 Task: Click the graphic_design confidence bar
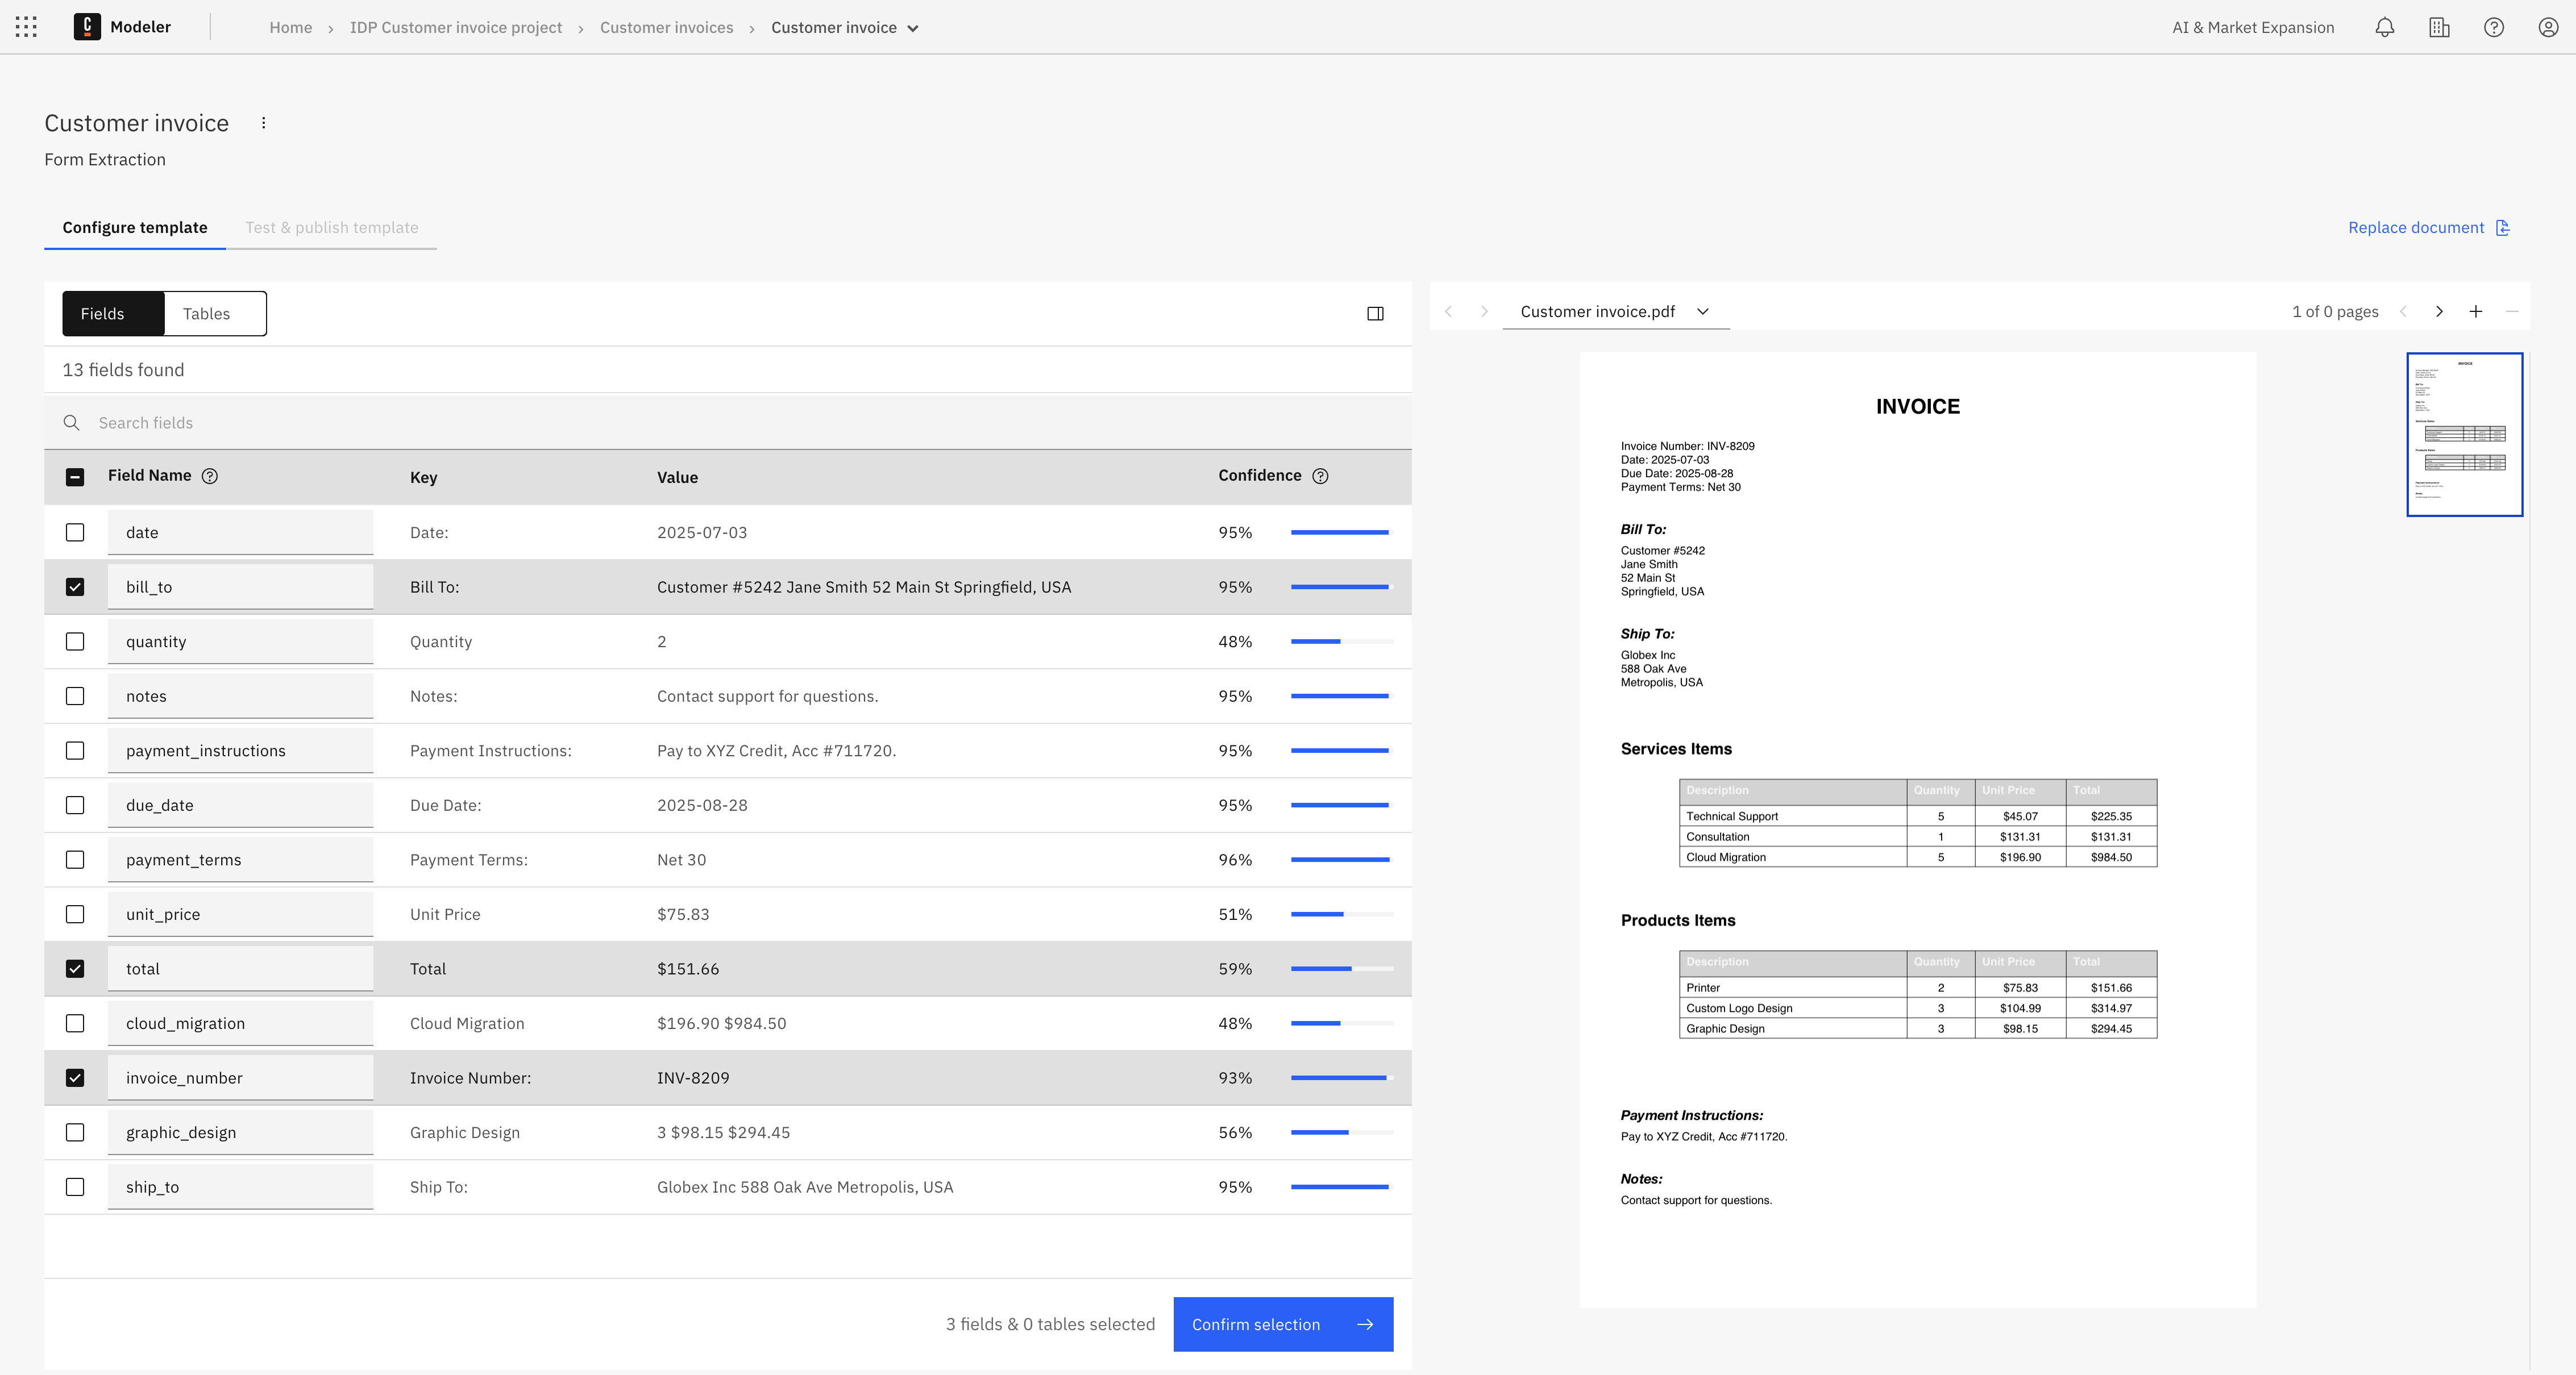pos(1342,1132)
